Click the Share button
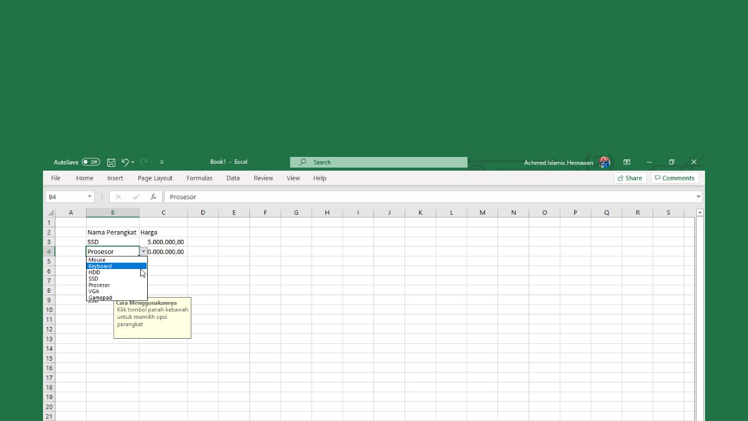 click(x=630, y=178)
